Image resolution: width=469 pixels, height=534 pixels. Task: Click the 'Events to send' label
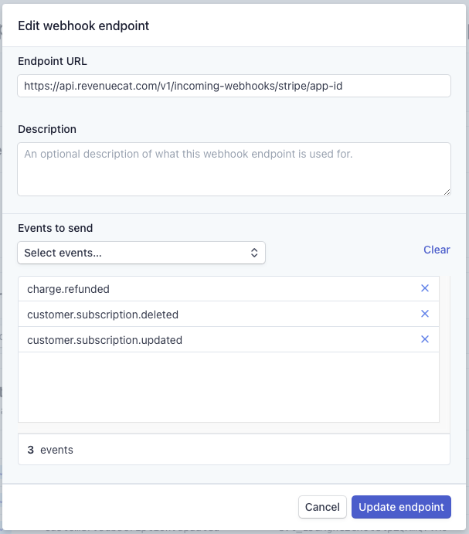tap(56, 228)
